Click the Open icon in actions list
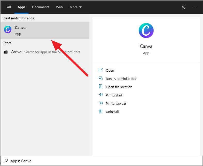This screenshot has width=203, height=166. (100, 70)
